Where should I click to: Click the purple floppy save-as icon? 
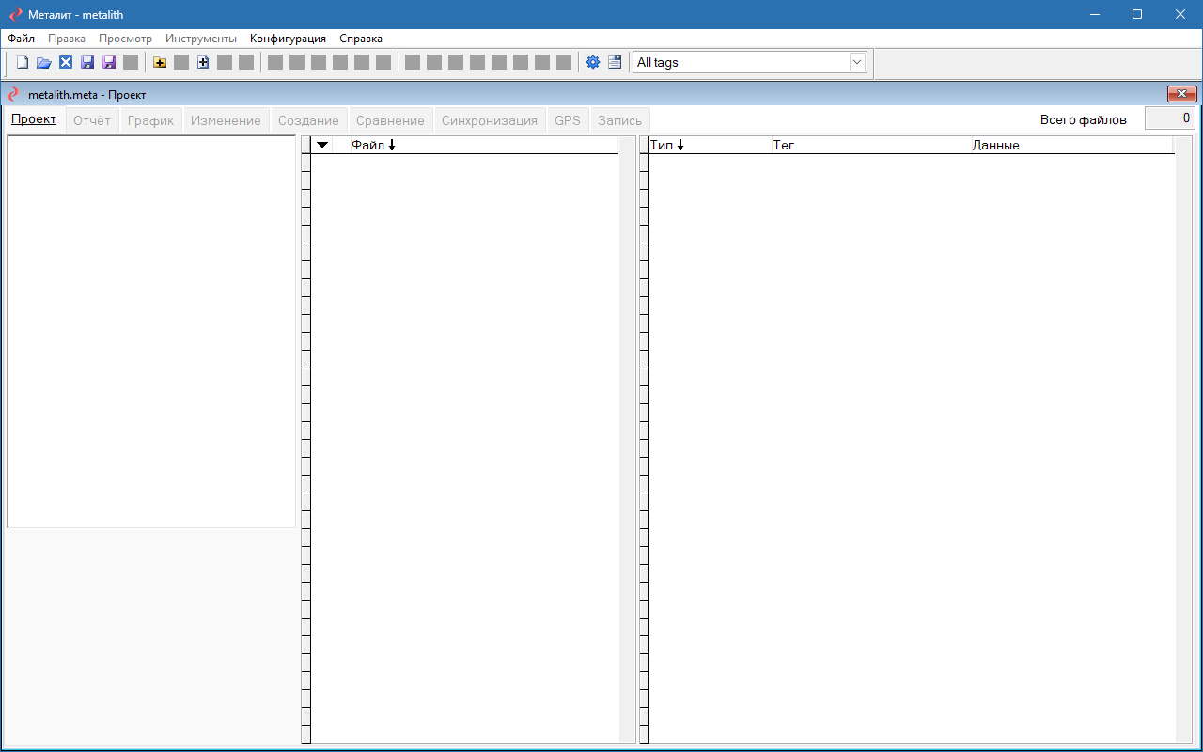(x=109, y=62)
